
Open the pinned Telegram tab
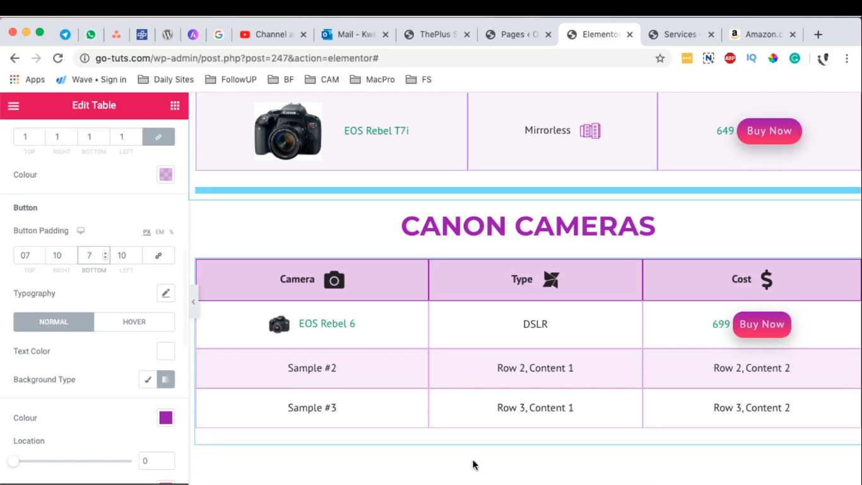click(65, 35)
